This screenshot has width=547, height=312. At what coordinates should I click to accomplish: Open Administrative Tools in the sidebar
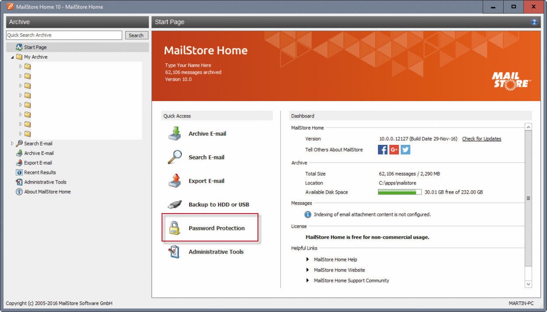point(45,182)
